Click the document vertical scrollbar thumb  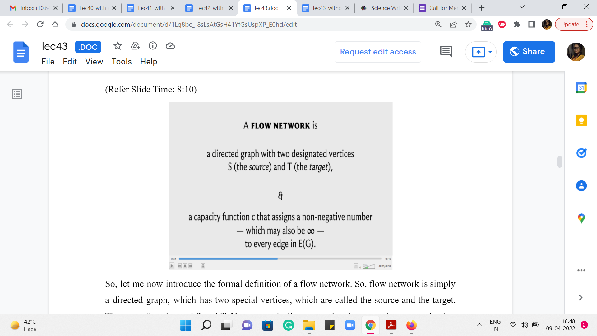point(559,162)
